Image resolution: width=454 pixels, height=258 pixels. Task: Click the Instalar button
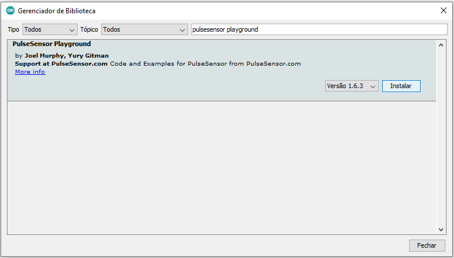pyautogui.click(x=401, y=86)
